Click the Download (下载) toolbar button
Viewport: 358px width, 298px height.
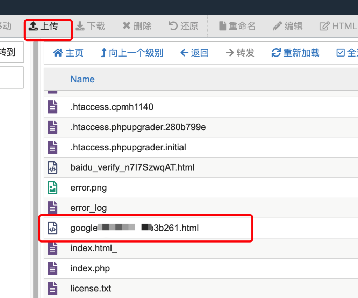coord(90,26)
